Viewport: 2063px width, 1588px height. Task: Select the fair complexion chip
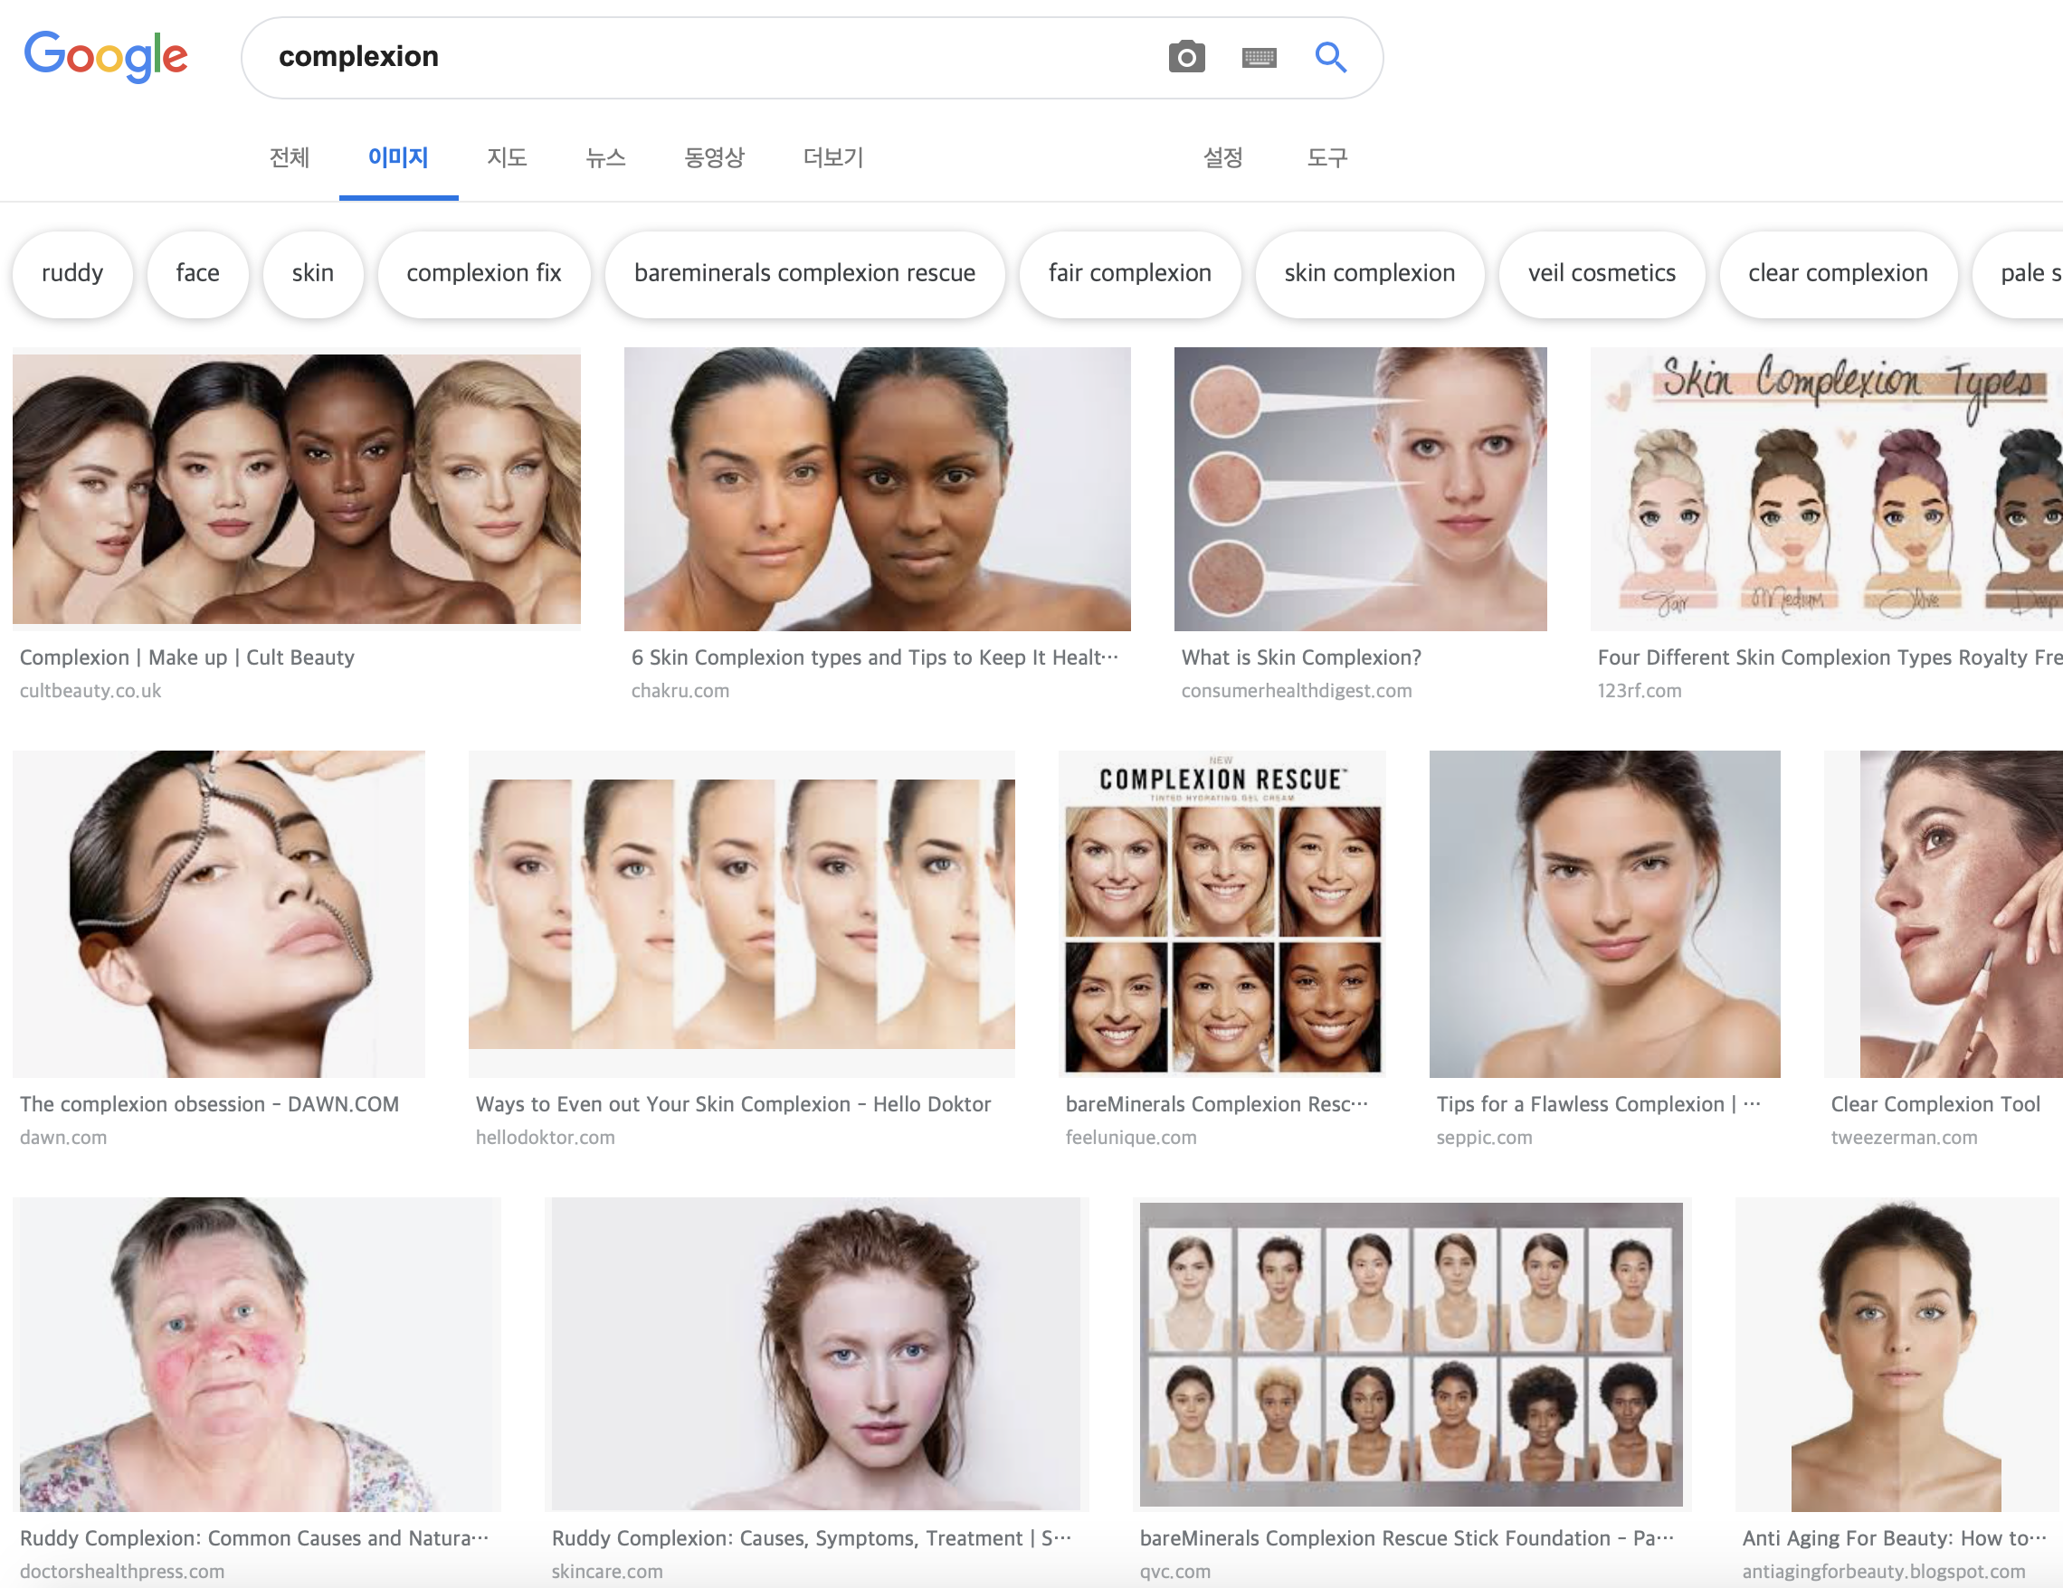point(1129,274)
